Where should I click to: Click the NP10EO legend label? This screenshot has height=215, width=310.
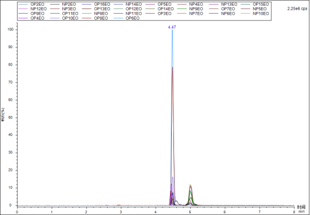(x=261, y=14)
